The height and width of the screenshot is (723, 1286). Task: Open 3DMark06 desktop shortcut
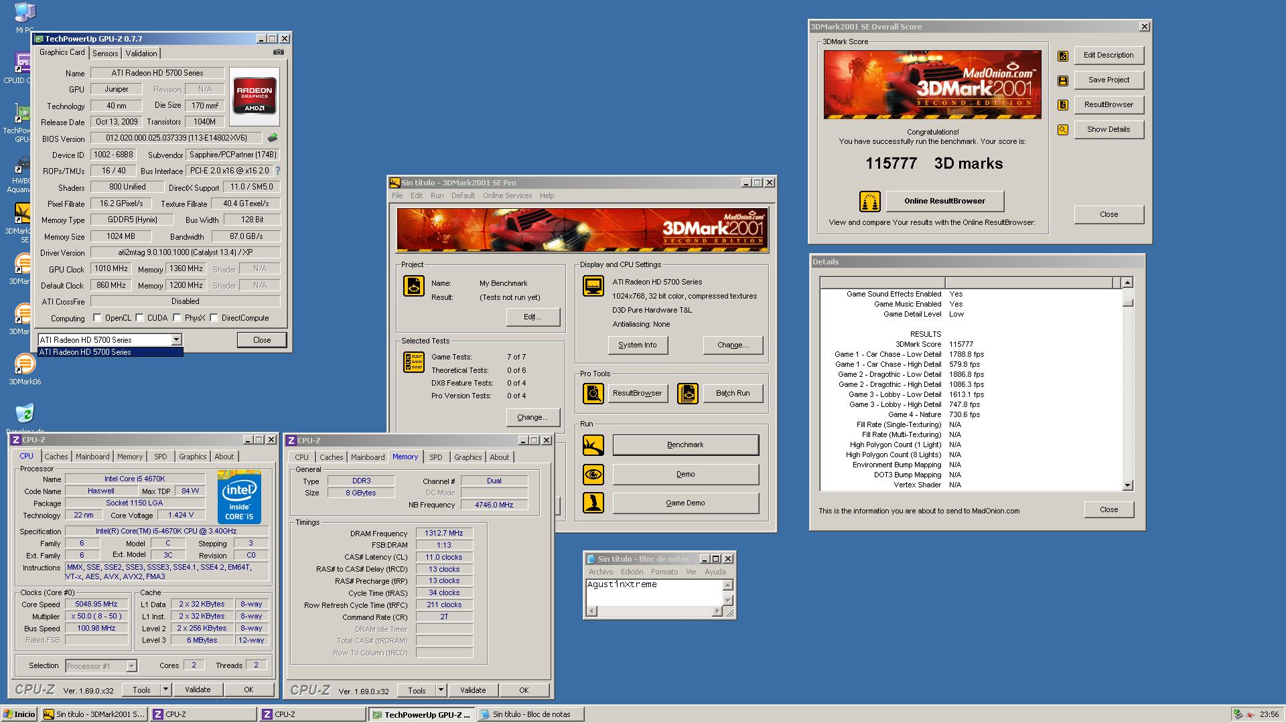click(25, 370)
